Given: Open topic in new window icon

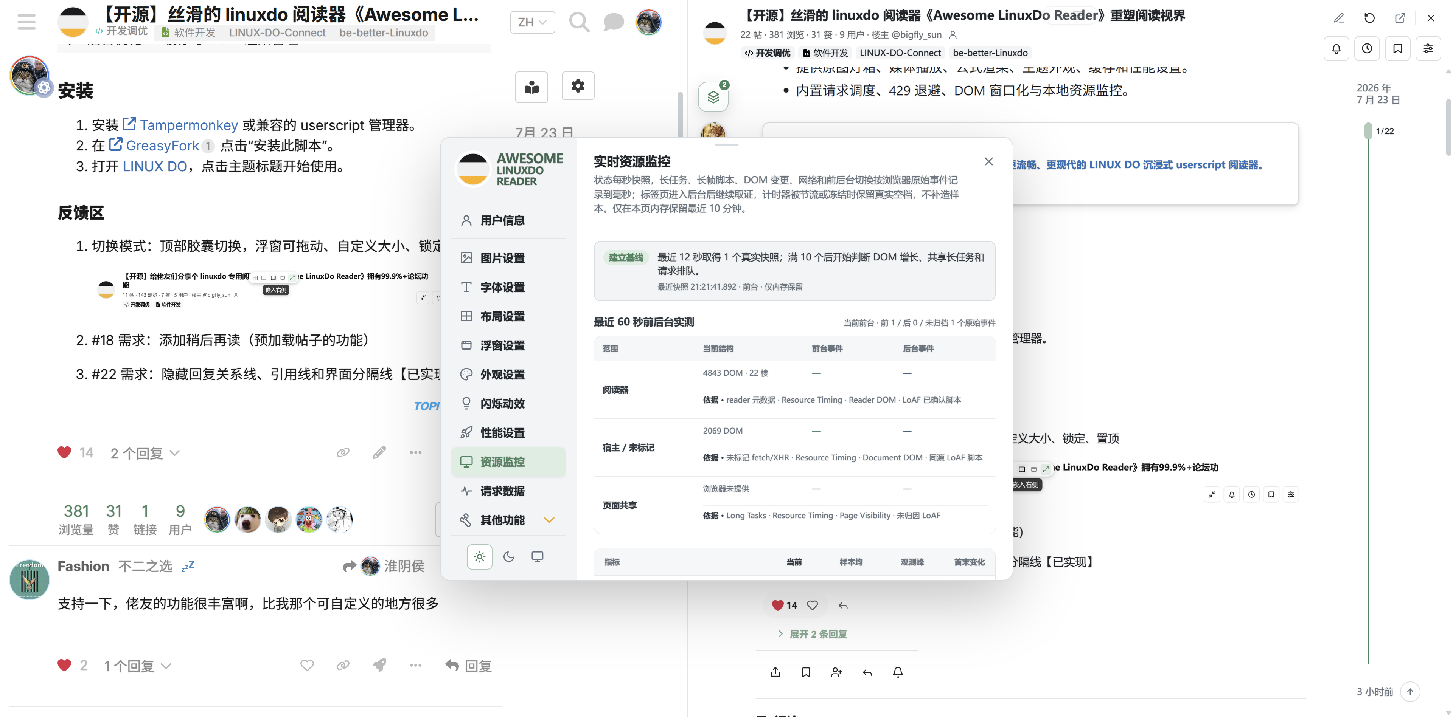Looking at the screenshot, I should 1400,18.
